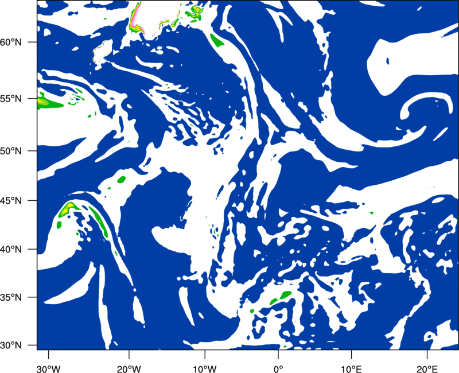Click the 60°N latitude label
This screenshot has height=373, width=459.
[11, 42]
